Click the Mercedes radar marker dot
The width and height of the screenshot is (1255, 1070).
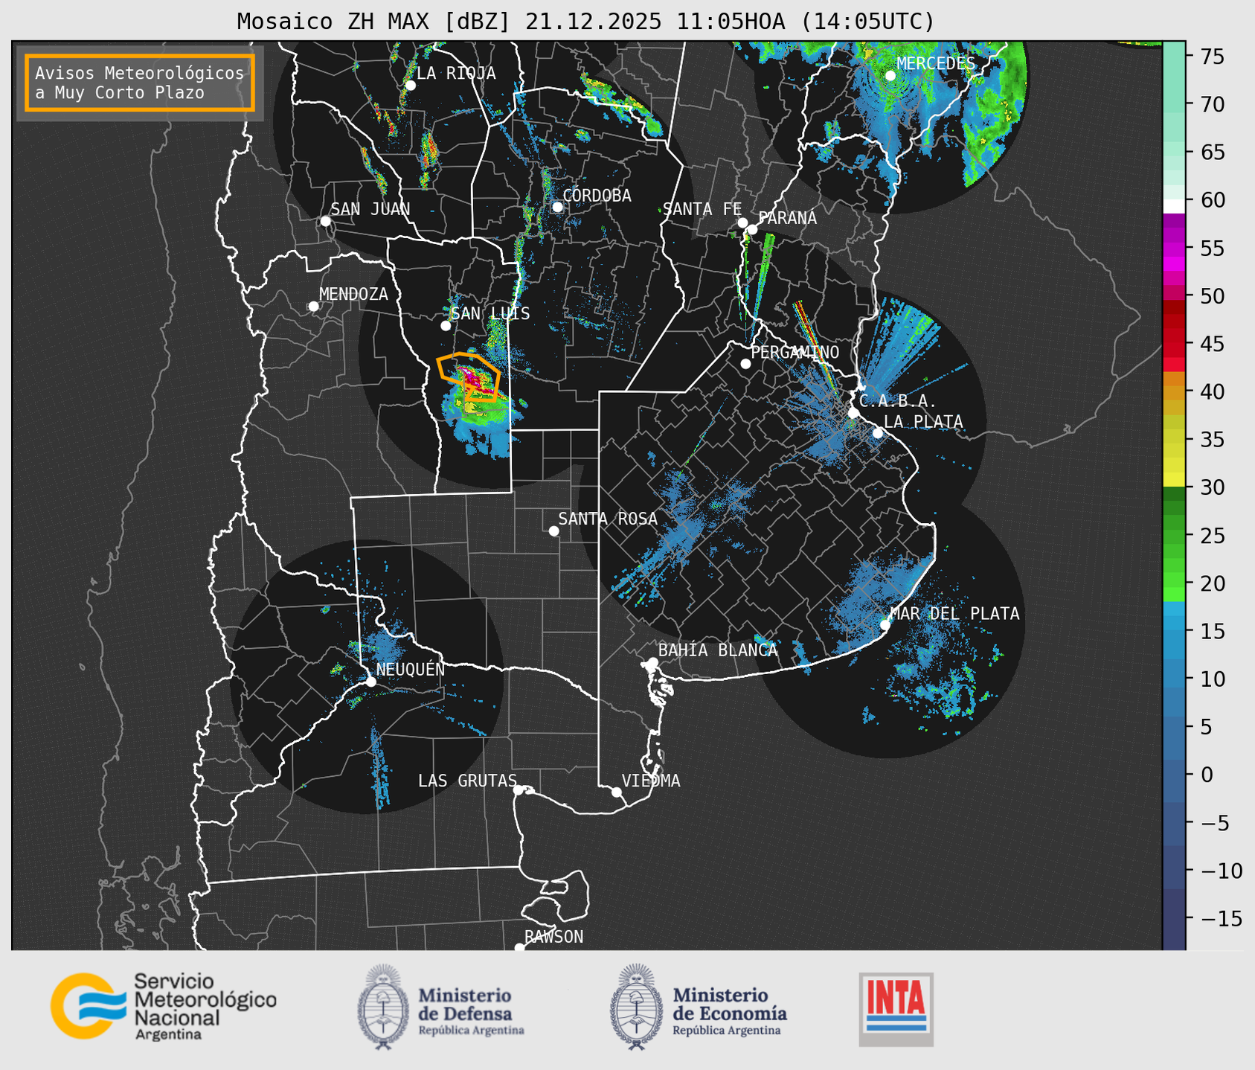click(x=890, y=75)
